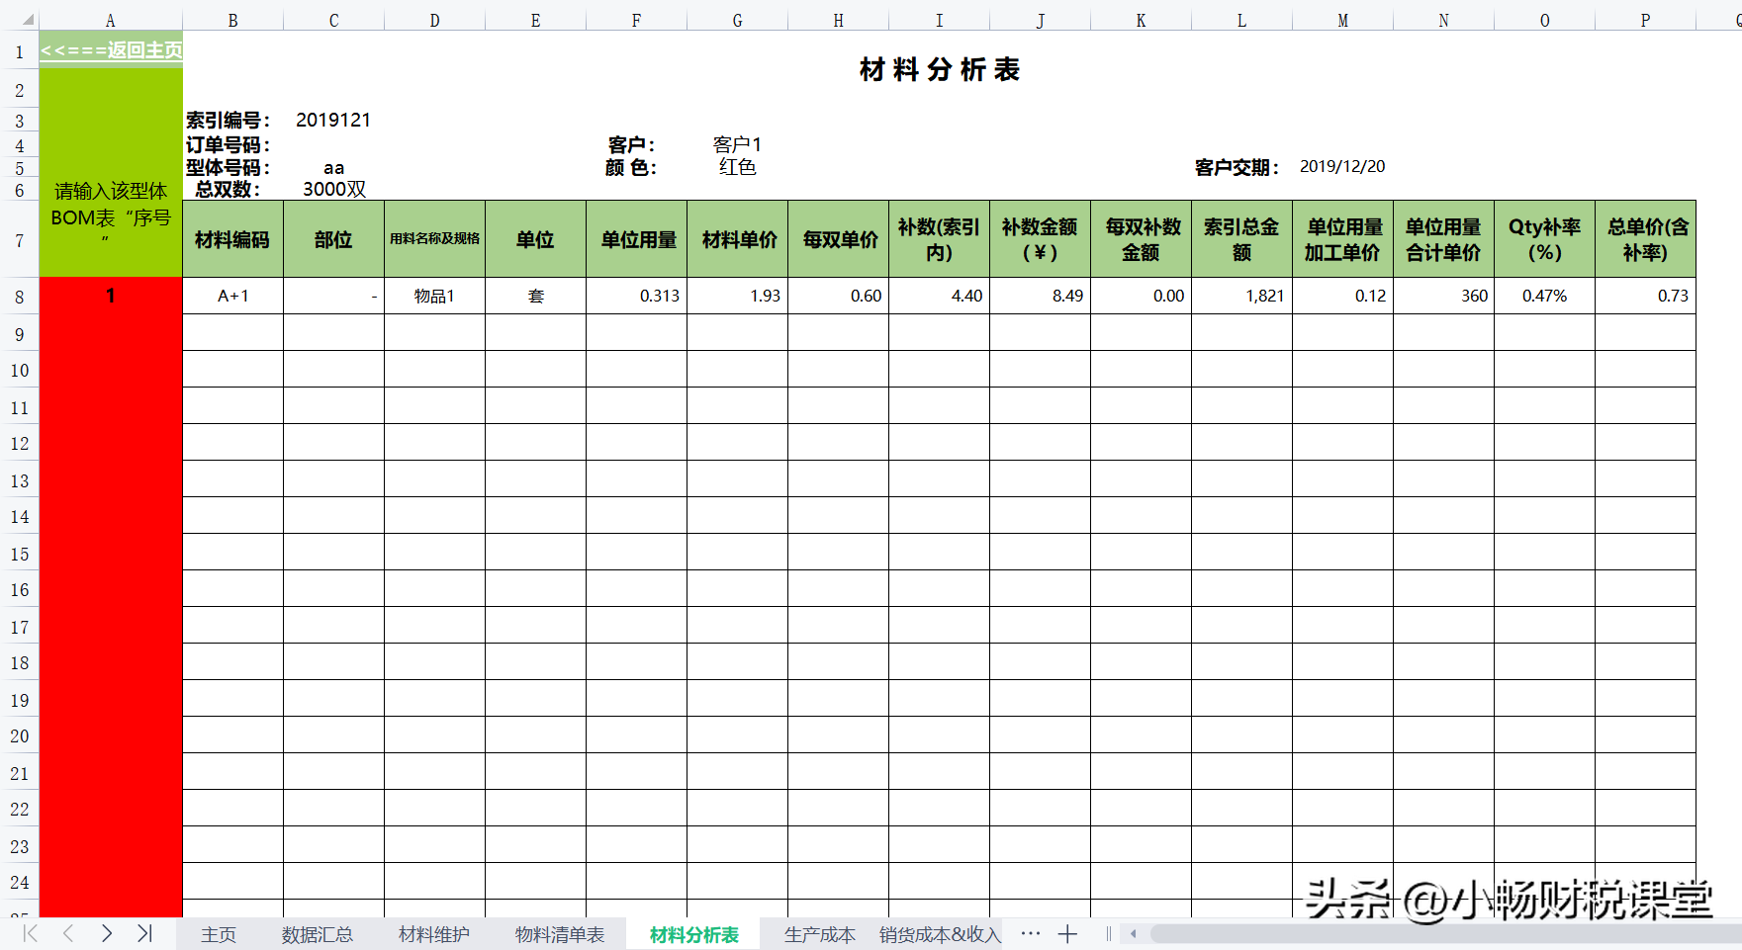Show more sheet tabs via the ellipsis
Image resolution: width=1742 pixels, height=950 pixels.
pyautogui.click(x=1030, y=933)
